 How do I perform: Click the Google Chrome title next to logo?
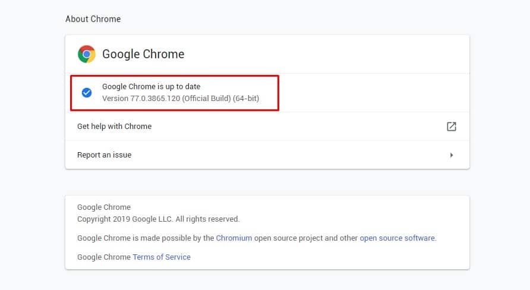tap(143, 54)
